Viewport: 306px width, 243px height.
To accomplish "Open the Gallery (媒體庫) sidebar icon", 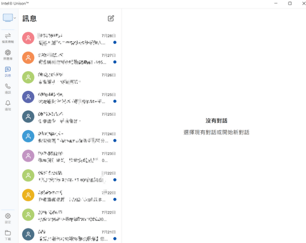I will tap(8, 53).
